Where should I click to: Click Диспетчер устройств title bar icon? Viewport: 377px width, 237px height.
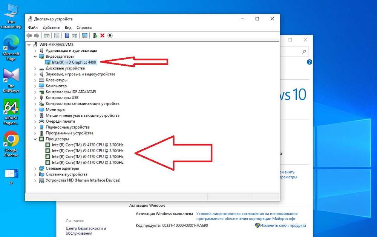[x=30, y=19]
